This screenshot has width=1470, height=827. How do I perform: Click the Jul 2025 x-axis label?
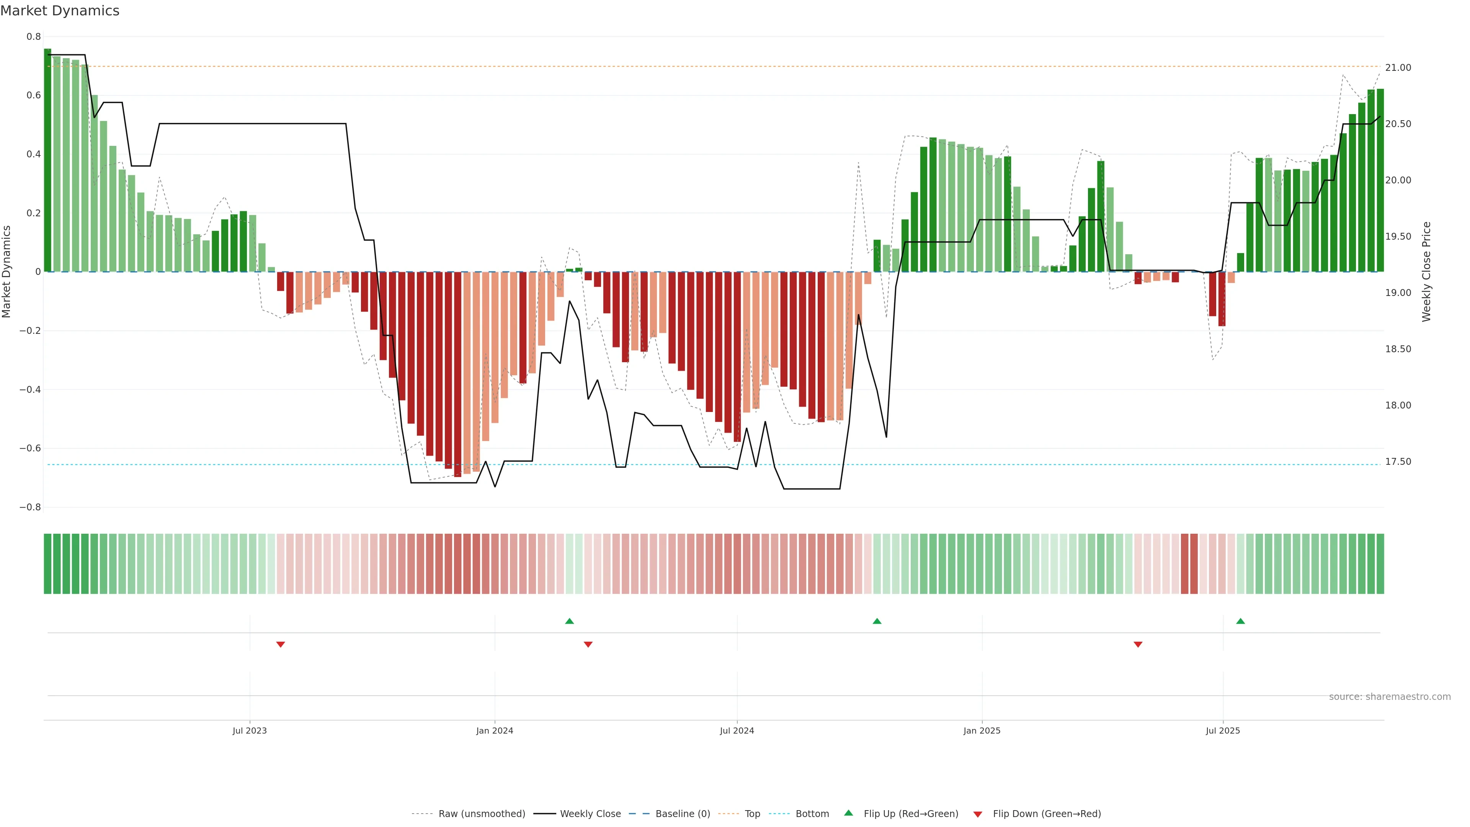1223,731
